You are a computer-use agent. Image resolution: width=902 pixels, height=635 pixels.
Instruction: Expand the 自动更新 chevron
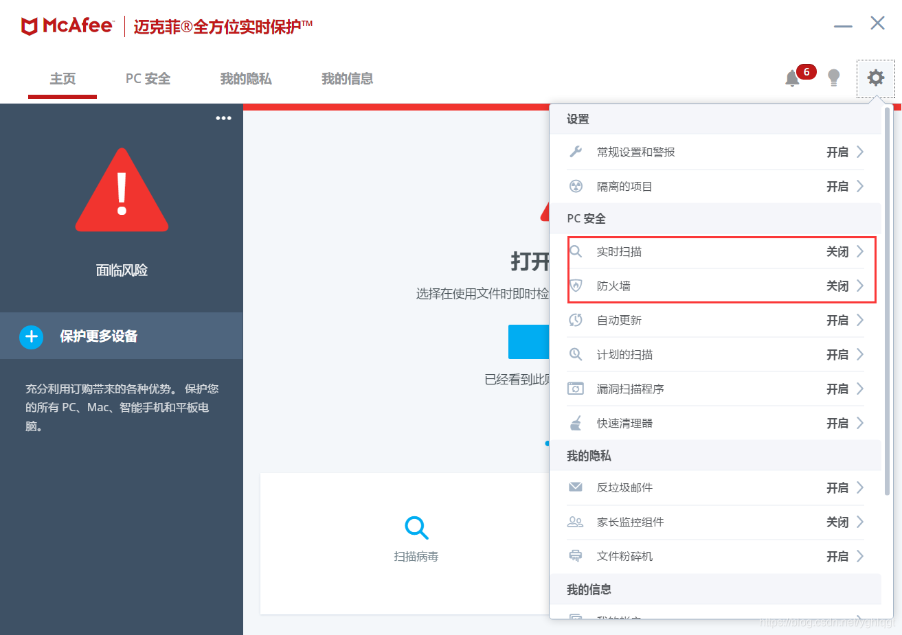click(x=860, y=320)
